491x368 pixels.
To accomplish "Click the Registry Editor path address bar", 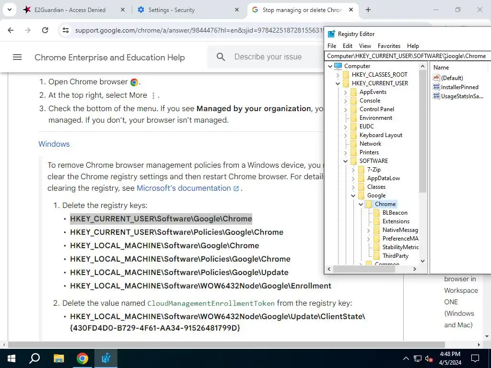I will pyautogui.click(x=407, y=56).
